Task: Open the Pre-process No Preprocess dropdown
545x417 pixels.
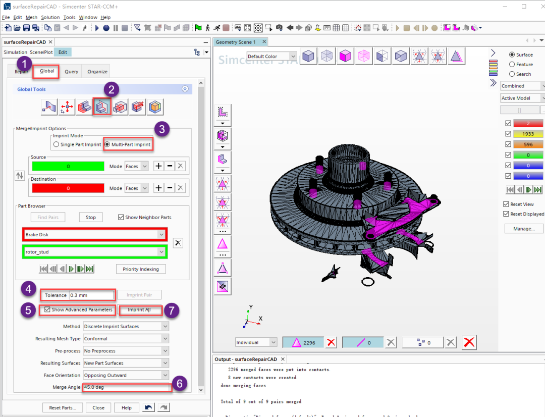Action: (126, 350)
